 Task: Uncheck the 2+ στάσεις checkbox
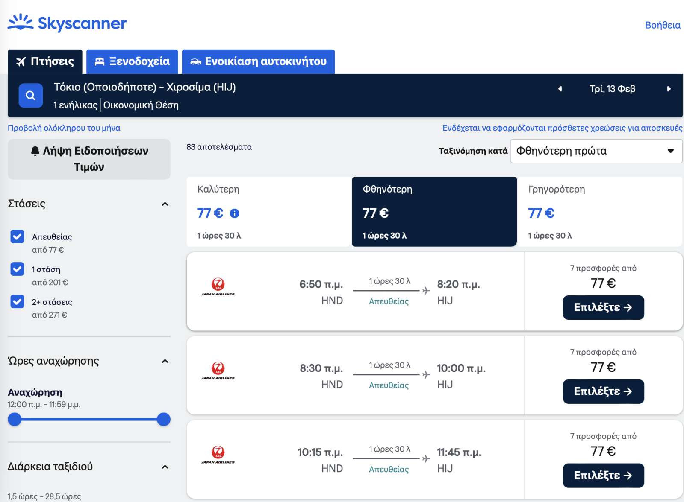click(17, 301)
